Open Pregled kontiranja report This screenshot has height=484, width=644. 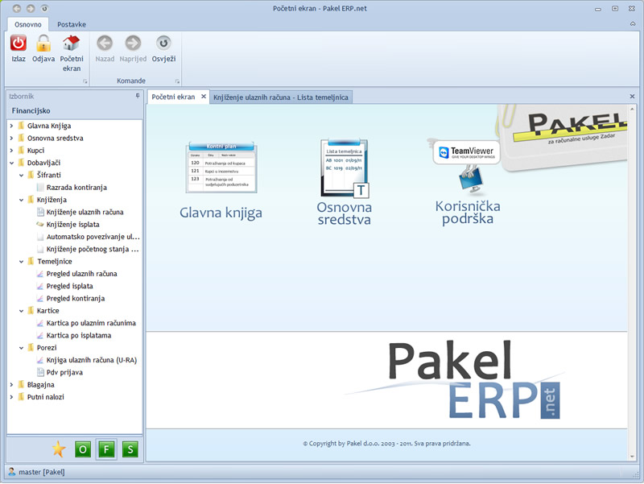point(76,298)
